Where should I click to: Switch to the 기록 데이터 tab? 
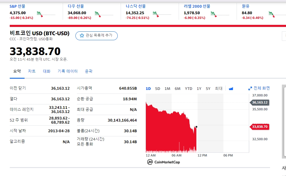(67, 71)
